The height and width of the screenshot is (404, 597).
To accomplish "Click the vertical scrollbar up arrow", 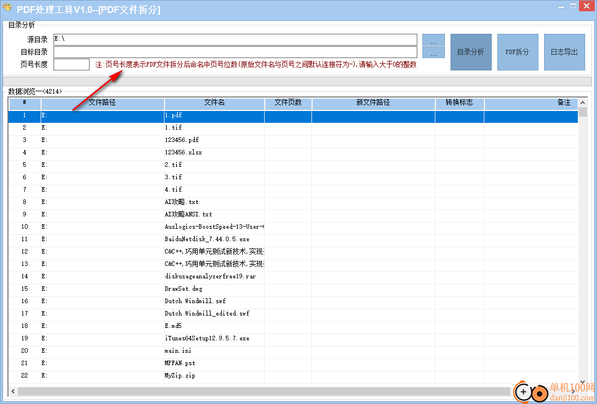I will point(582,103).
